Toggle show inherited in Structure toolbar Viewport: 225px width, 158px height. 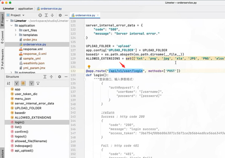(17, 83)
